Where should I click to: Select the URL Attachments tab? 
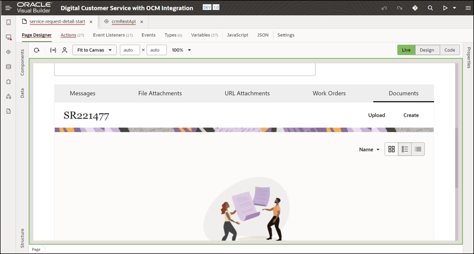[x=247, y=93]
